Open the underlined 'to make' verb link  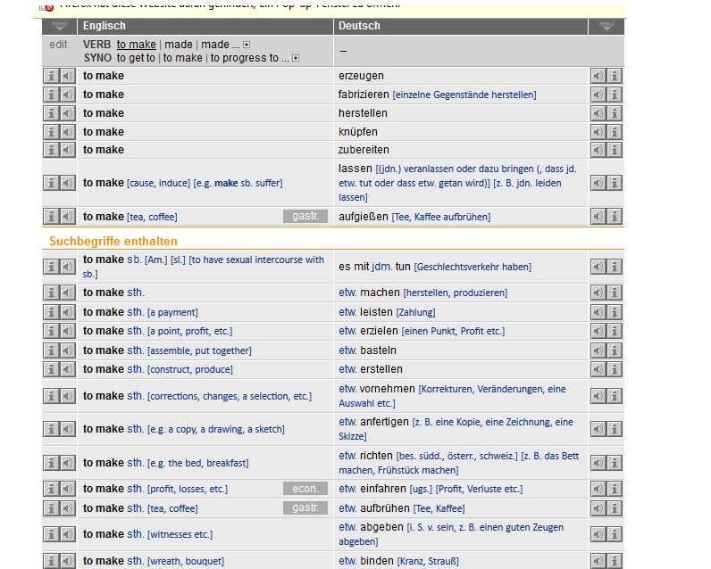coord(136,45)
